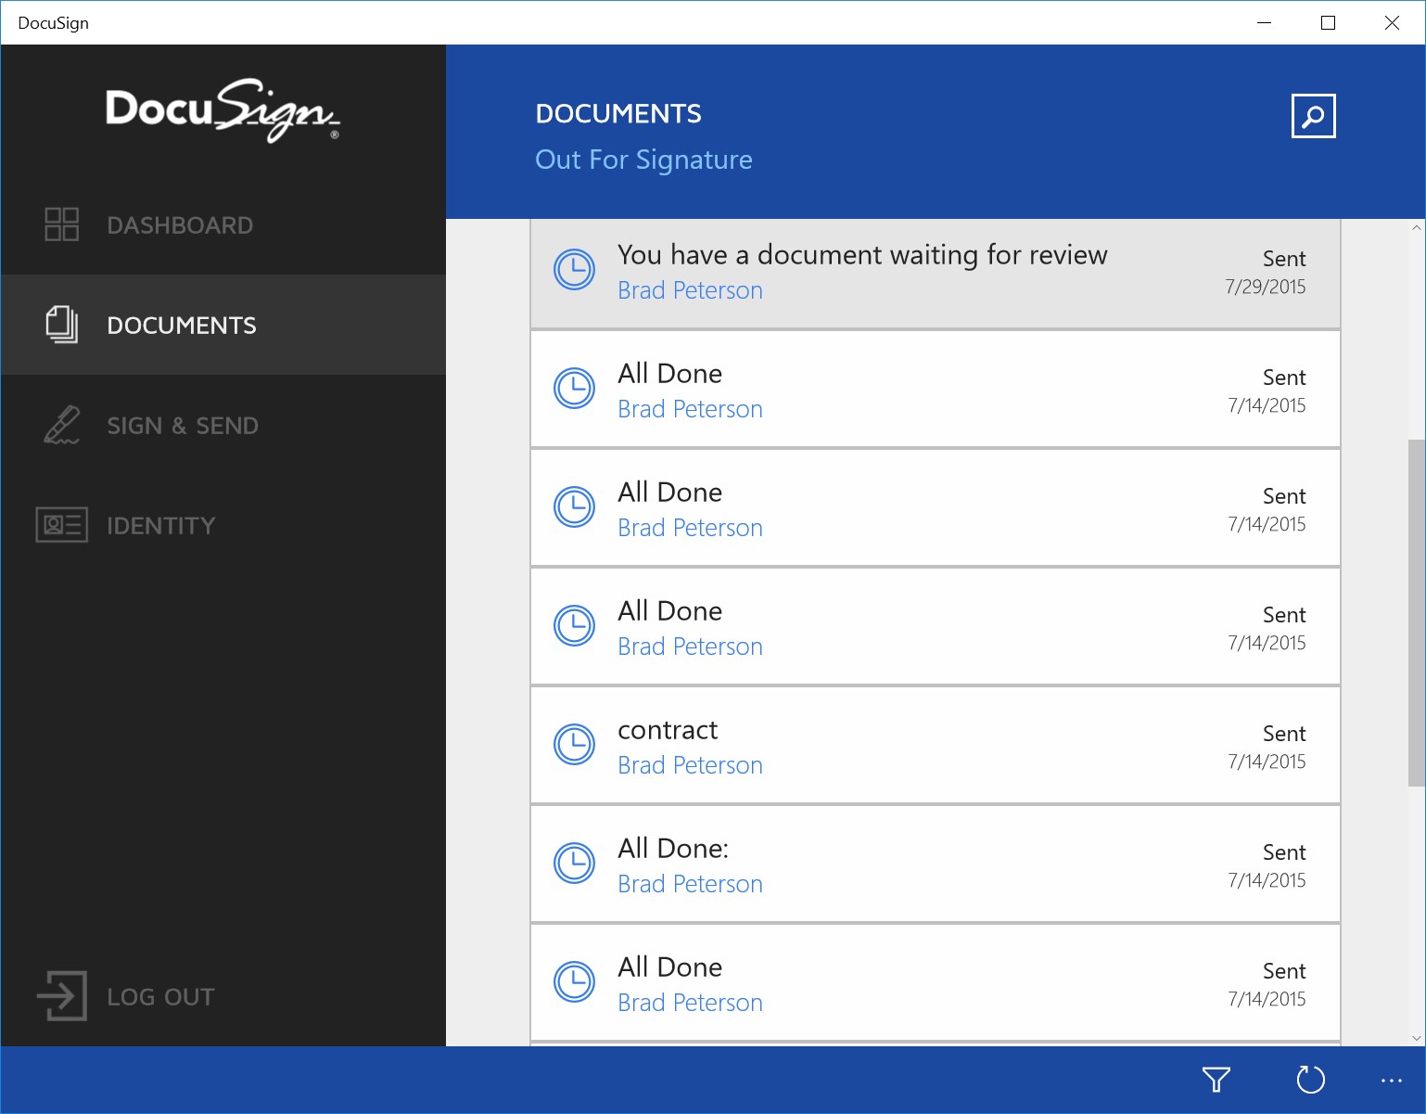Click the clock icon beside 'You have a document waiting for review'
The image size is (1426, 1114).
(x=575, y=270)
